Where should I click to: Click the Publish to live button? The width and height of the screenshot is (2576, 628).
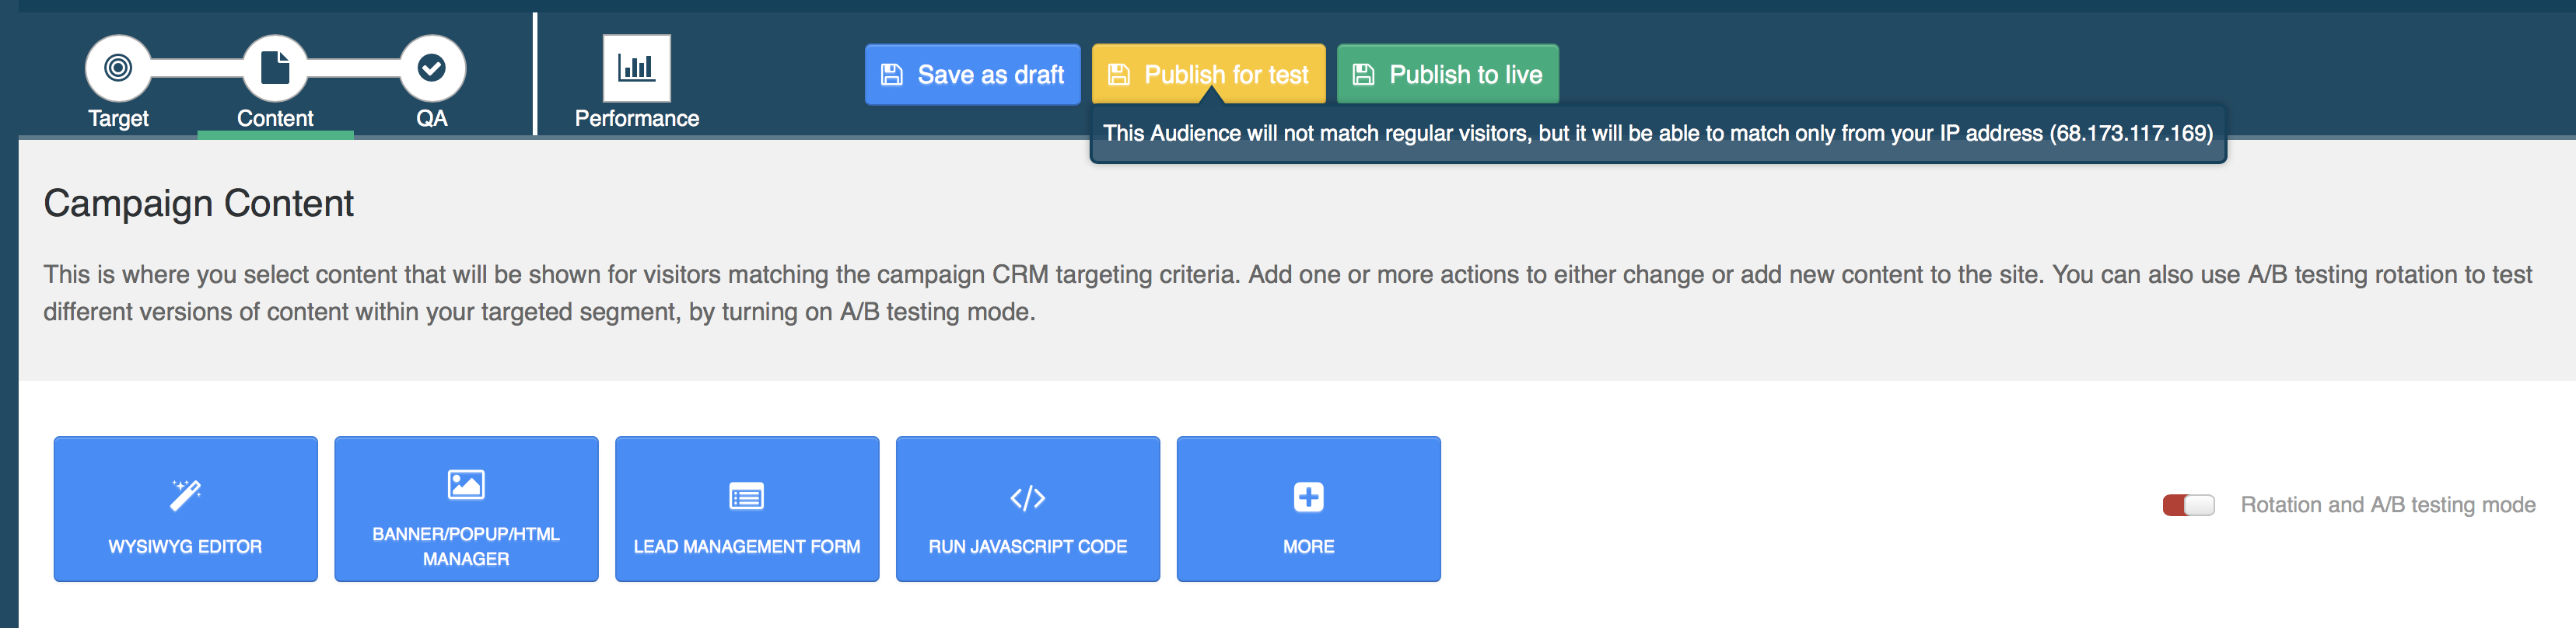pos(1447,74)
